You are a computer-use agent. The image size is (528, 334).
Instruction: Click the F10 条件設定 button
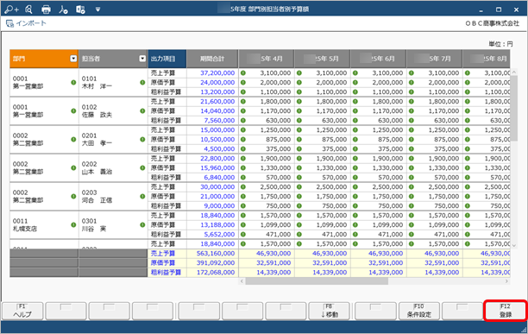tap(419, 311)
